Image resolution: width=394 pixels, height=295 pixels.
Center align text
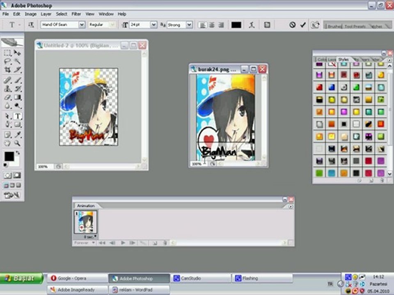pos(212,25)
